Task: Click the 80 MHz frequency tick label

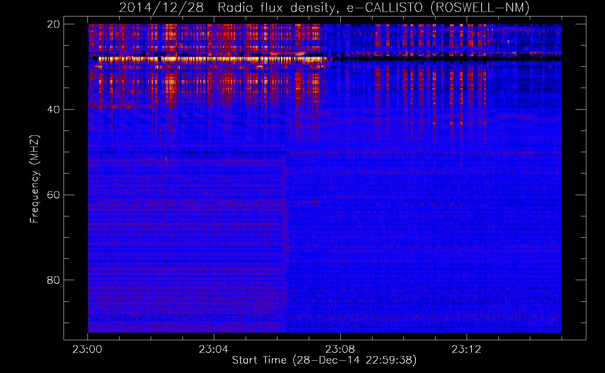Action: (53, 280)
